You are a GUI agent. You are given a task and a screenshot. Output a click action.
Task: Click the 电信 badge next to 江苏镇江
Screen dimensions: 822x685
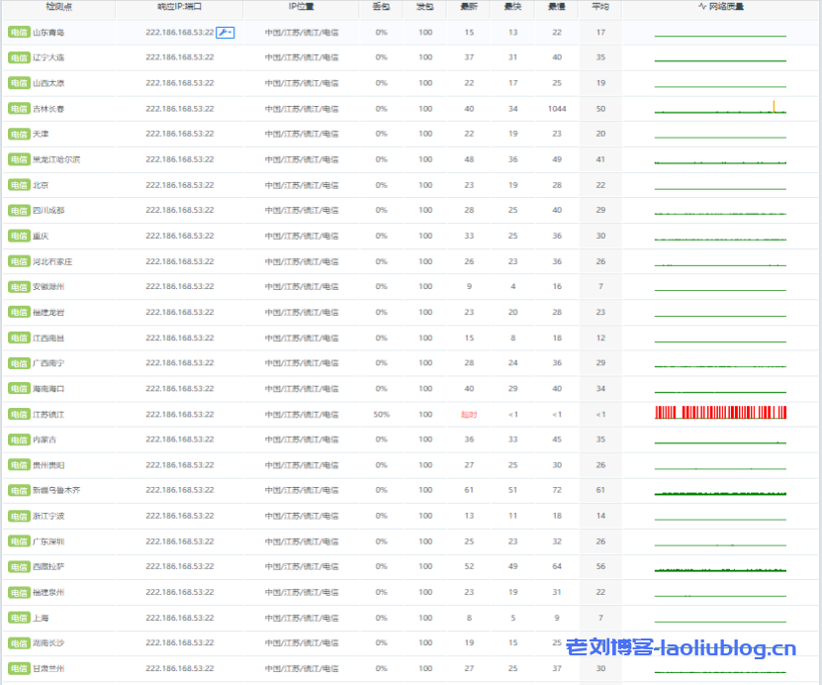tap(18, 415)
